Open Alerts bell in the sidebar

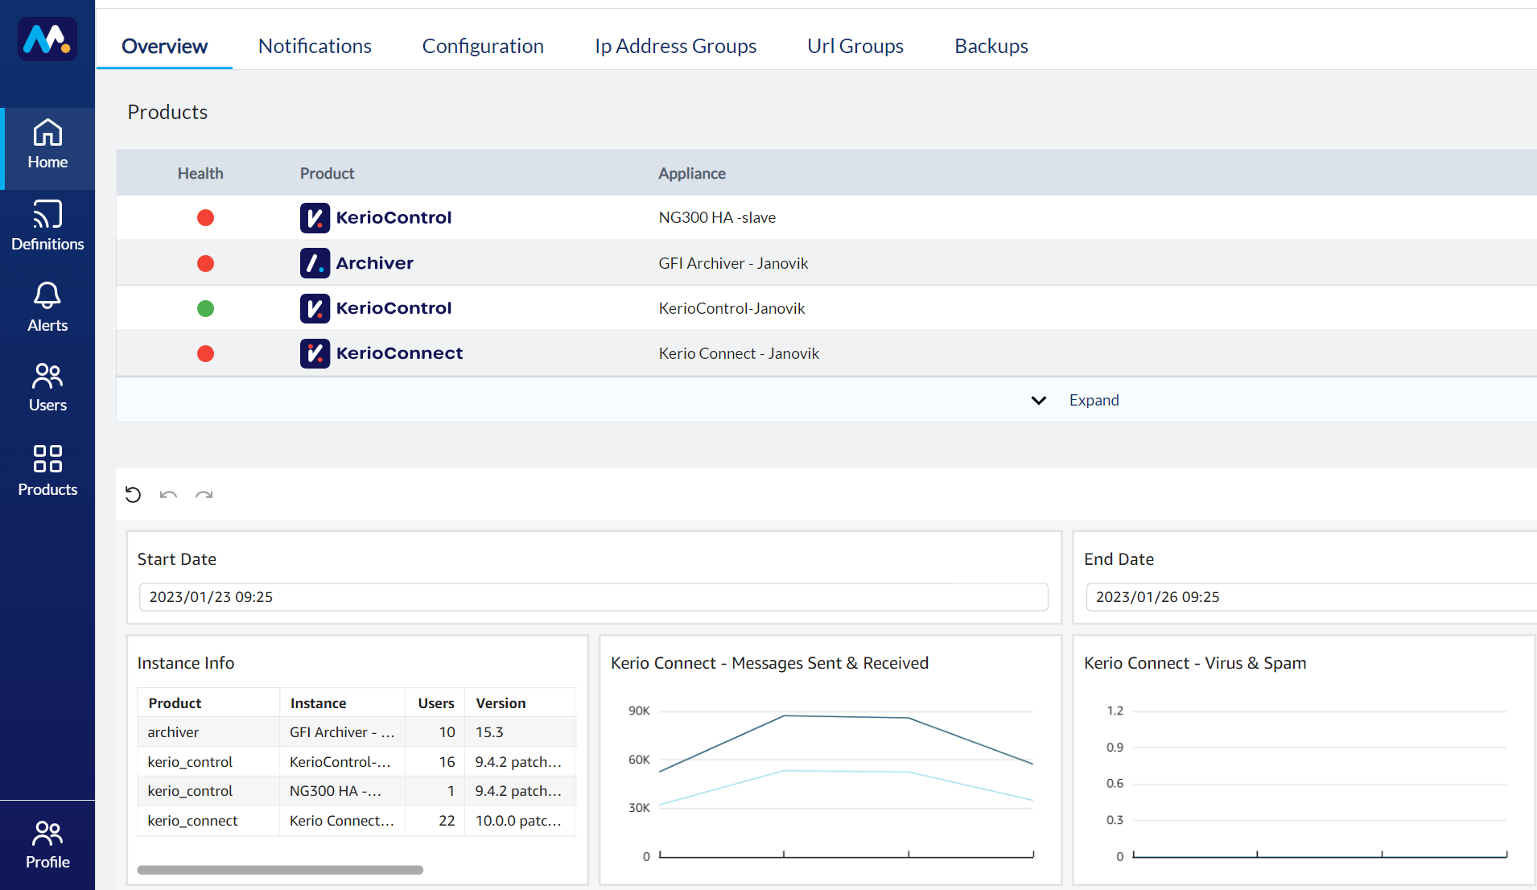[47, 307]
